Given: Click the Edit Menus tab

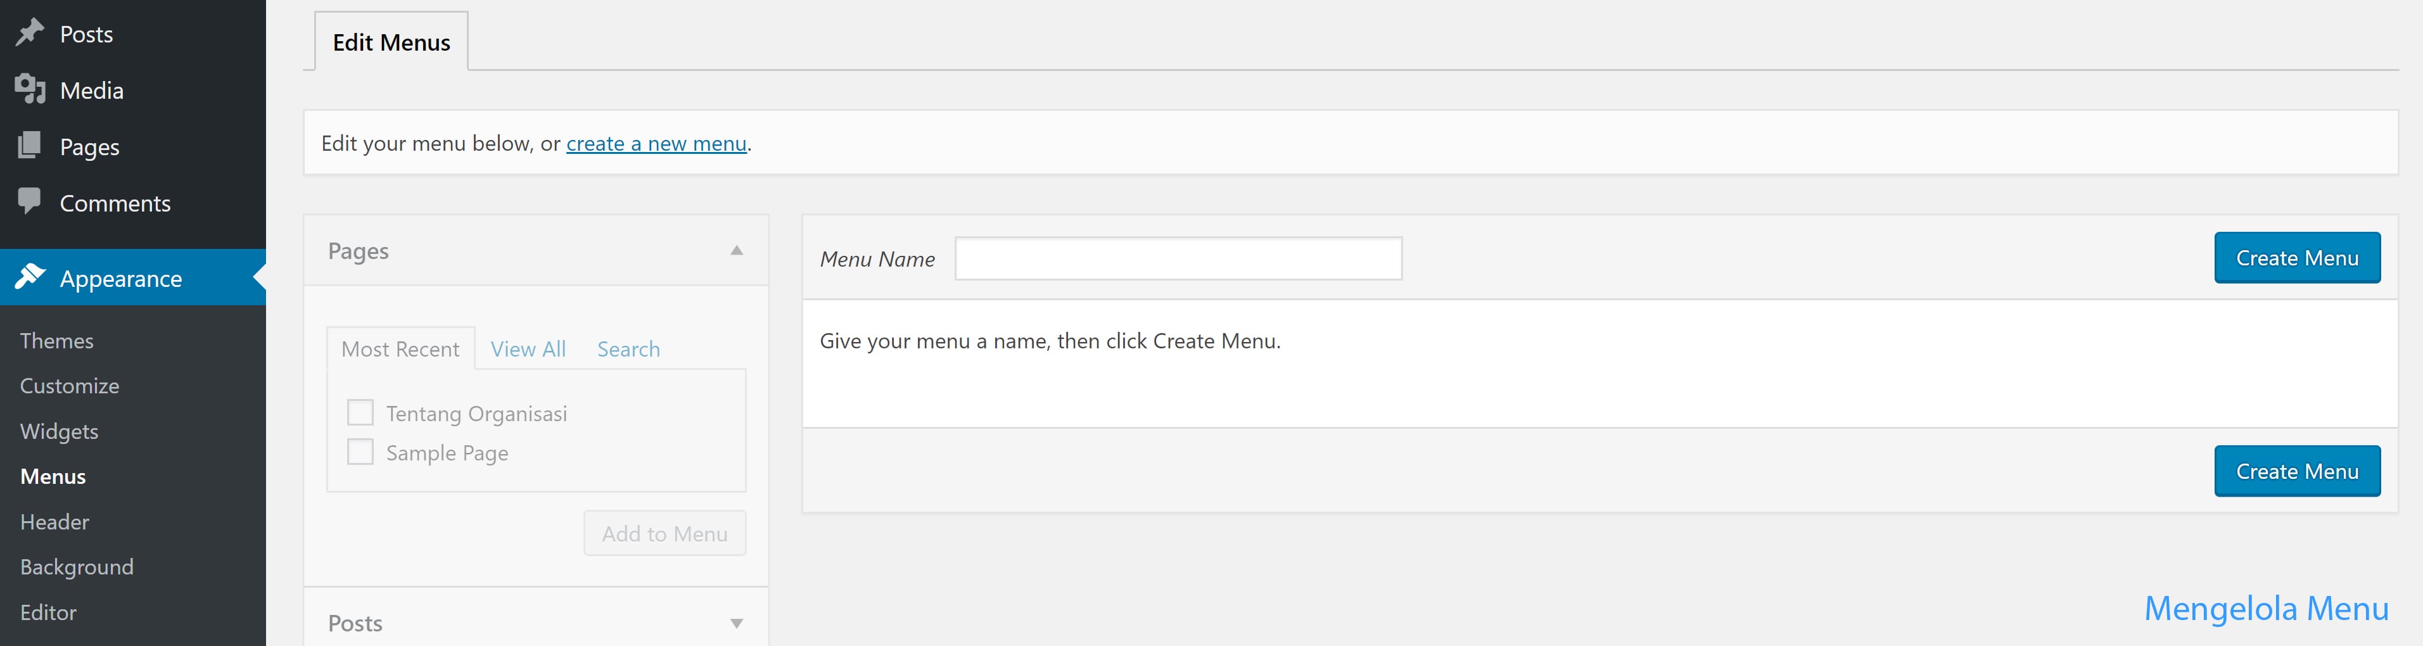Looking at the screenshot, I should pos(390,41).
